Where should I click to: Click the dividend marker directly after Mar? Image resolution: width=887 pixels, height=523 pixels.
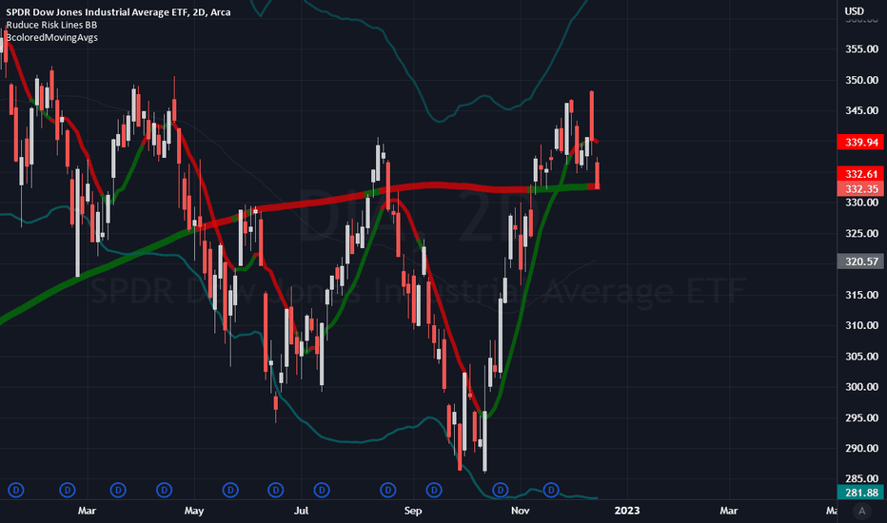click(x=118, y=490)
